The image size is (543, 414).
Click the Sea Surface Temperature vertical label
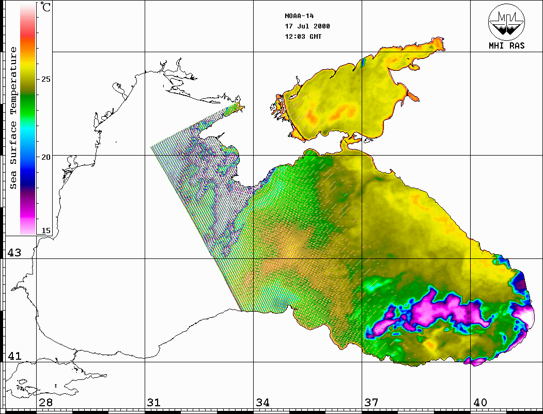(14, 118)
